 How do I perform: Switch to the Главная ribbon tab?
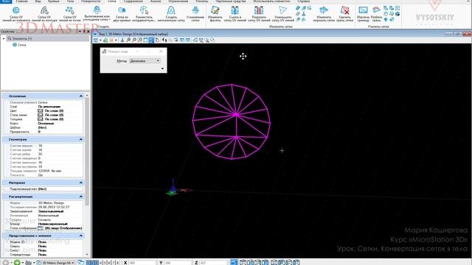tap(21, 1)
